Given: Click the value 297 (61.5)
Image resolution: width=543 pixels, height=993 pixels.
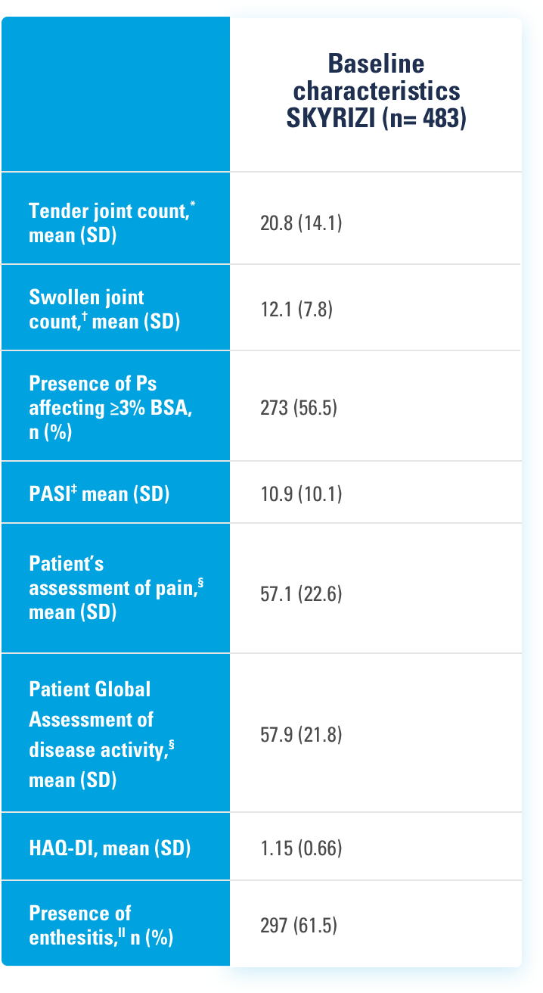Looking at the screenshot, I should [299, 925].
